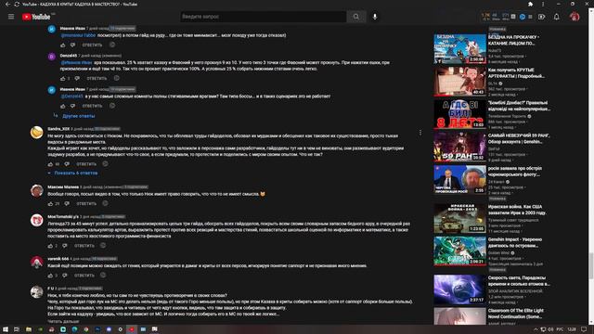Open 'А где вы были 8 лет' thumbnail
The image size is (594, 334).
click(x=459, y=113)
